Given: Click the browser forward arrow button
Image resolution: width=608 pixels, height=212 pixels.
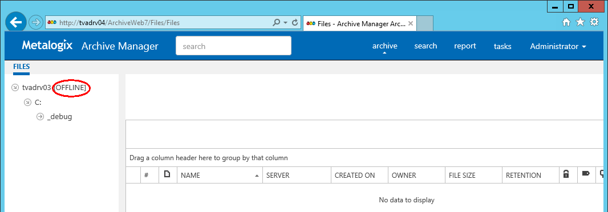Looking at the screenshot, I should tap(35, 22).
